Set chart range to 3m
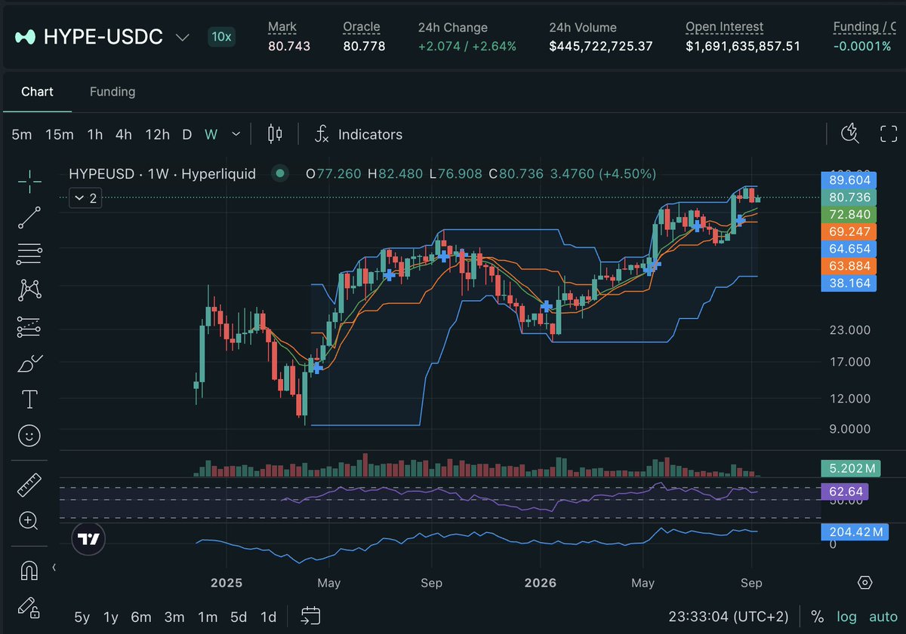 174,617
